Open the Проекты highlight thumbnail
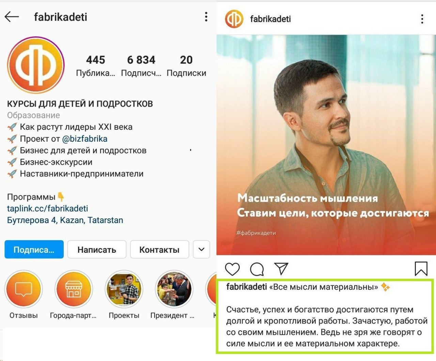This screenshot has height=361, width=436. tap(124, 289)
